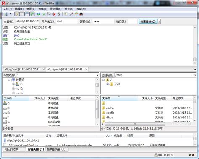Select the '..' parent folder row
The width and height of the screenshot is (199, 159).
(x=147, y=103)
